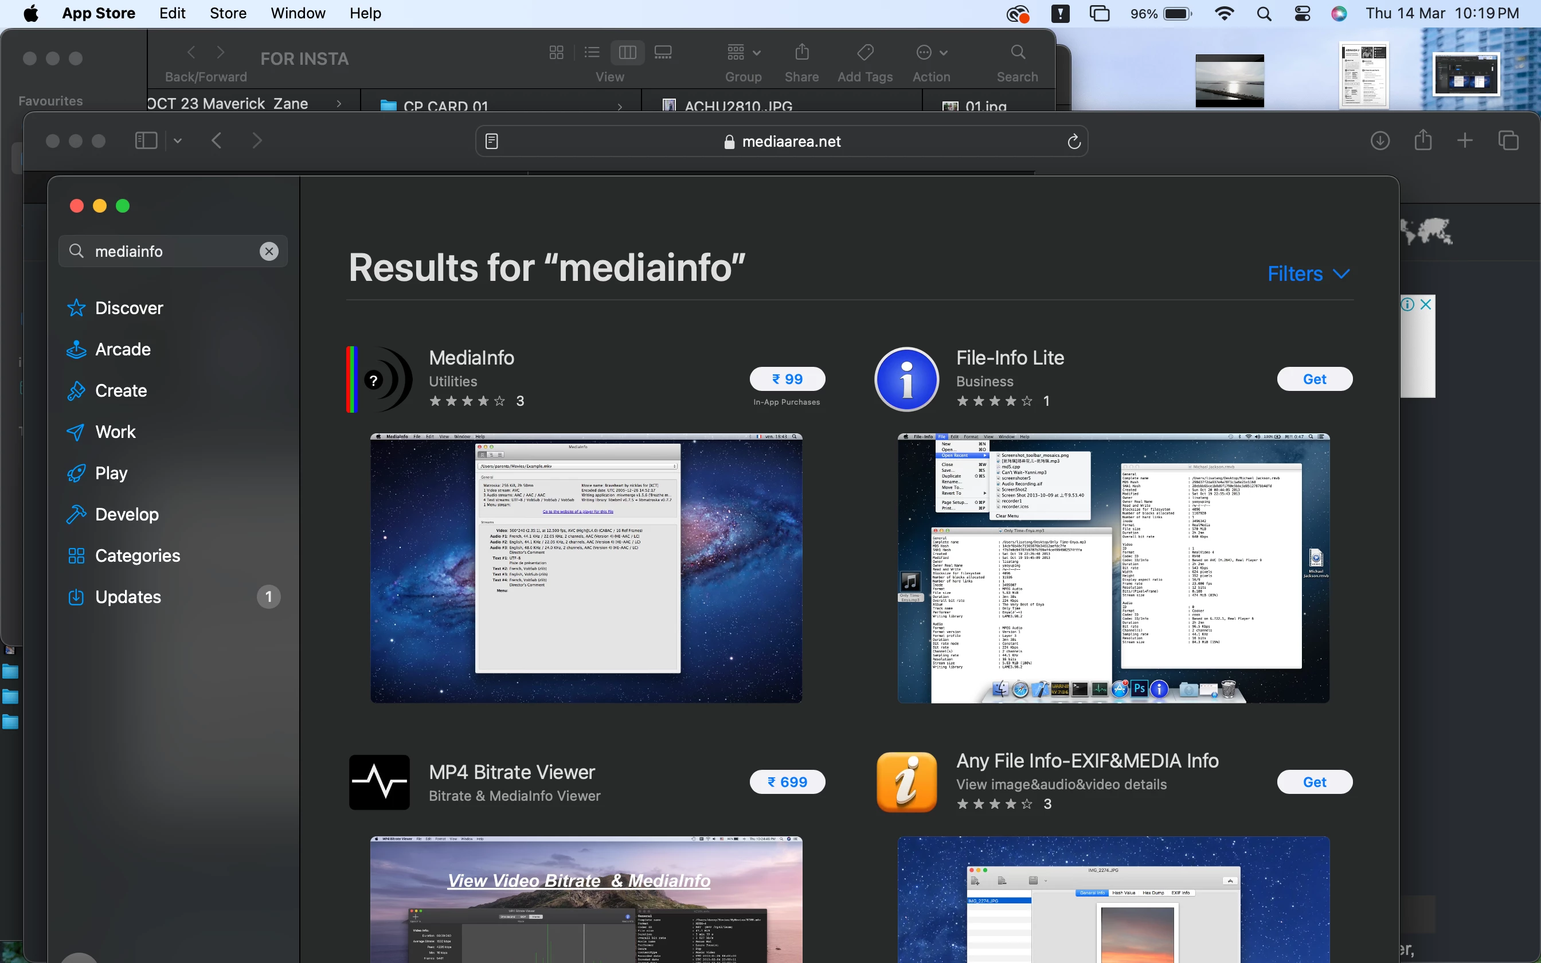View the MP4 Bitrate Viewer screenshot preview

point(586,899)
